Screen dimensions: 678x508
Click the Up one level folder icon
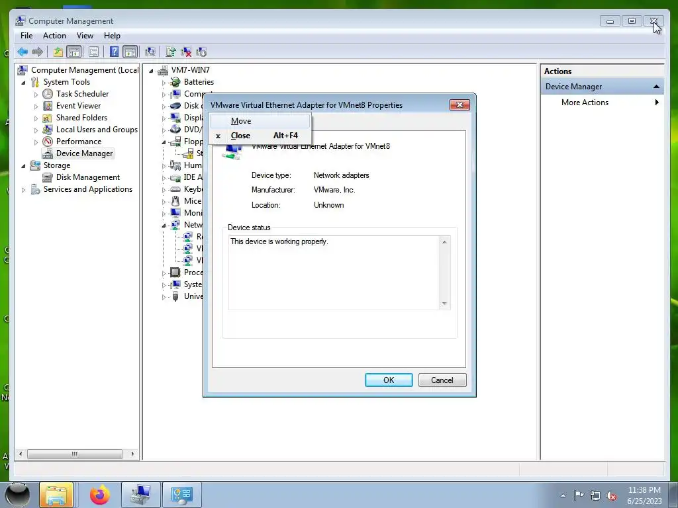pos(58,52)
